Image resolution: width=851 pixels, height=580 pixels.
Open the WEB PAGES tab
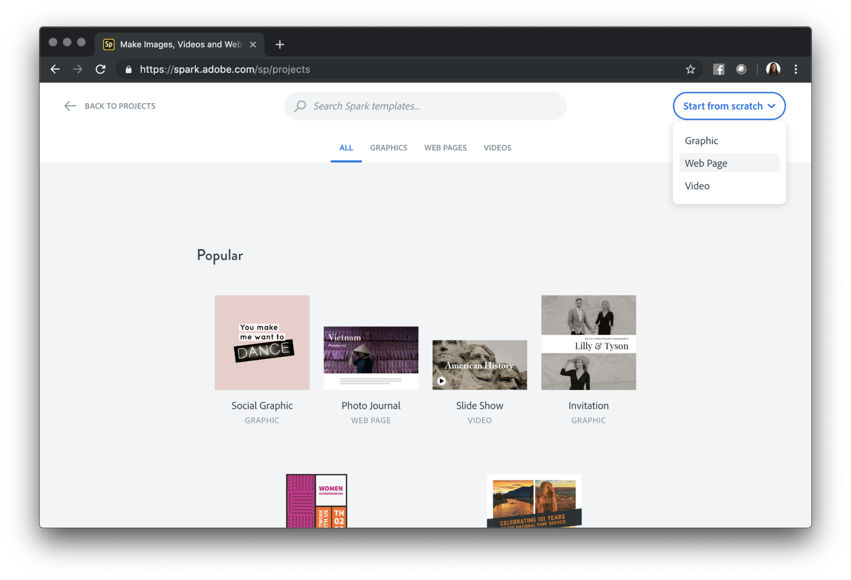tap(445, 148)
